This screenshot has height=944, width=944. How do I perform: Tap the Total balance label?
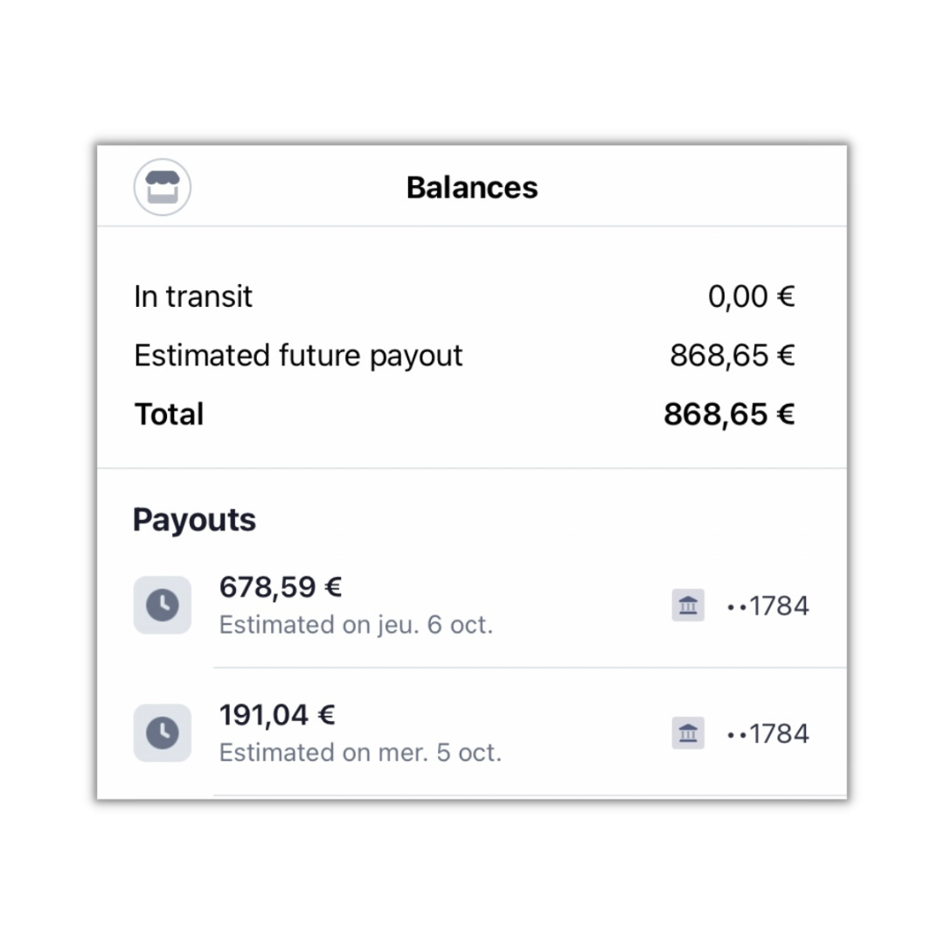170,414
